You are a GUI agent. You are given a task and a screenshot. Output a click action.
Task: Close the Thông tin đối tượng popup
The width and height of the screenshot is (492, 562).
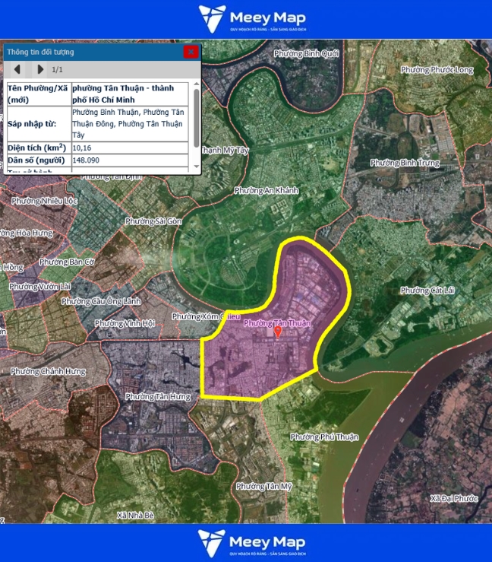pyautogui.click(x=191, y=52)
